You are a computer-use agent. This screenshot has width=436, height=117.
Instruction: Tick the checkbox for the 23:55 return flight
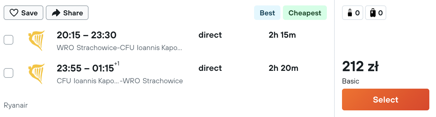(8, 73)
